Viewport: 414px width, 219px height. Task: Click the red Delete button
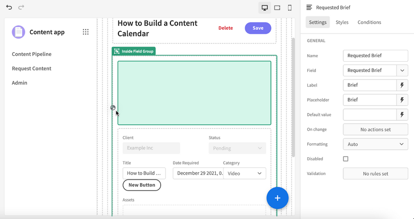click(x=226, y=28)
